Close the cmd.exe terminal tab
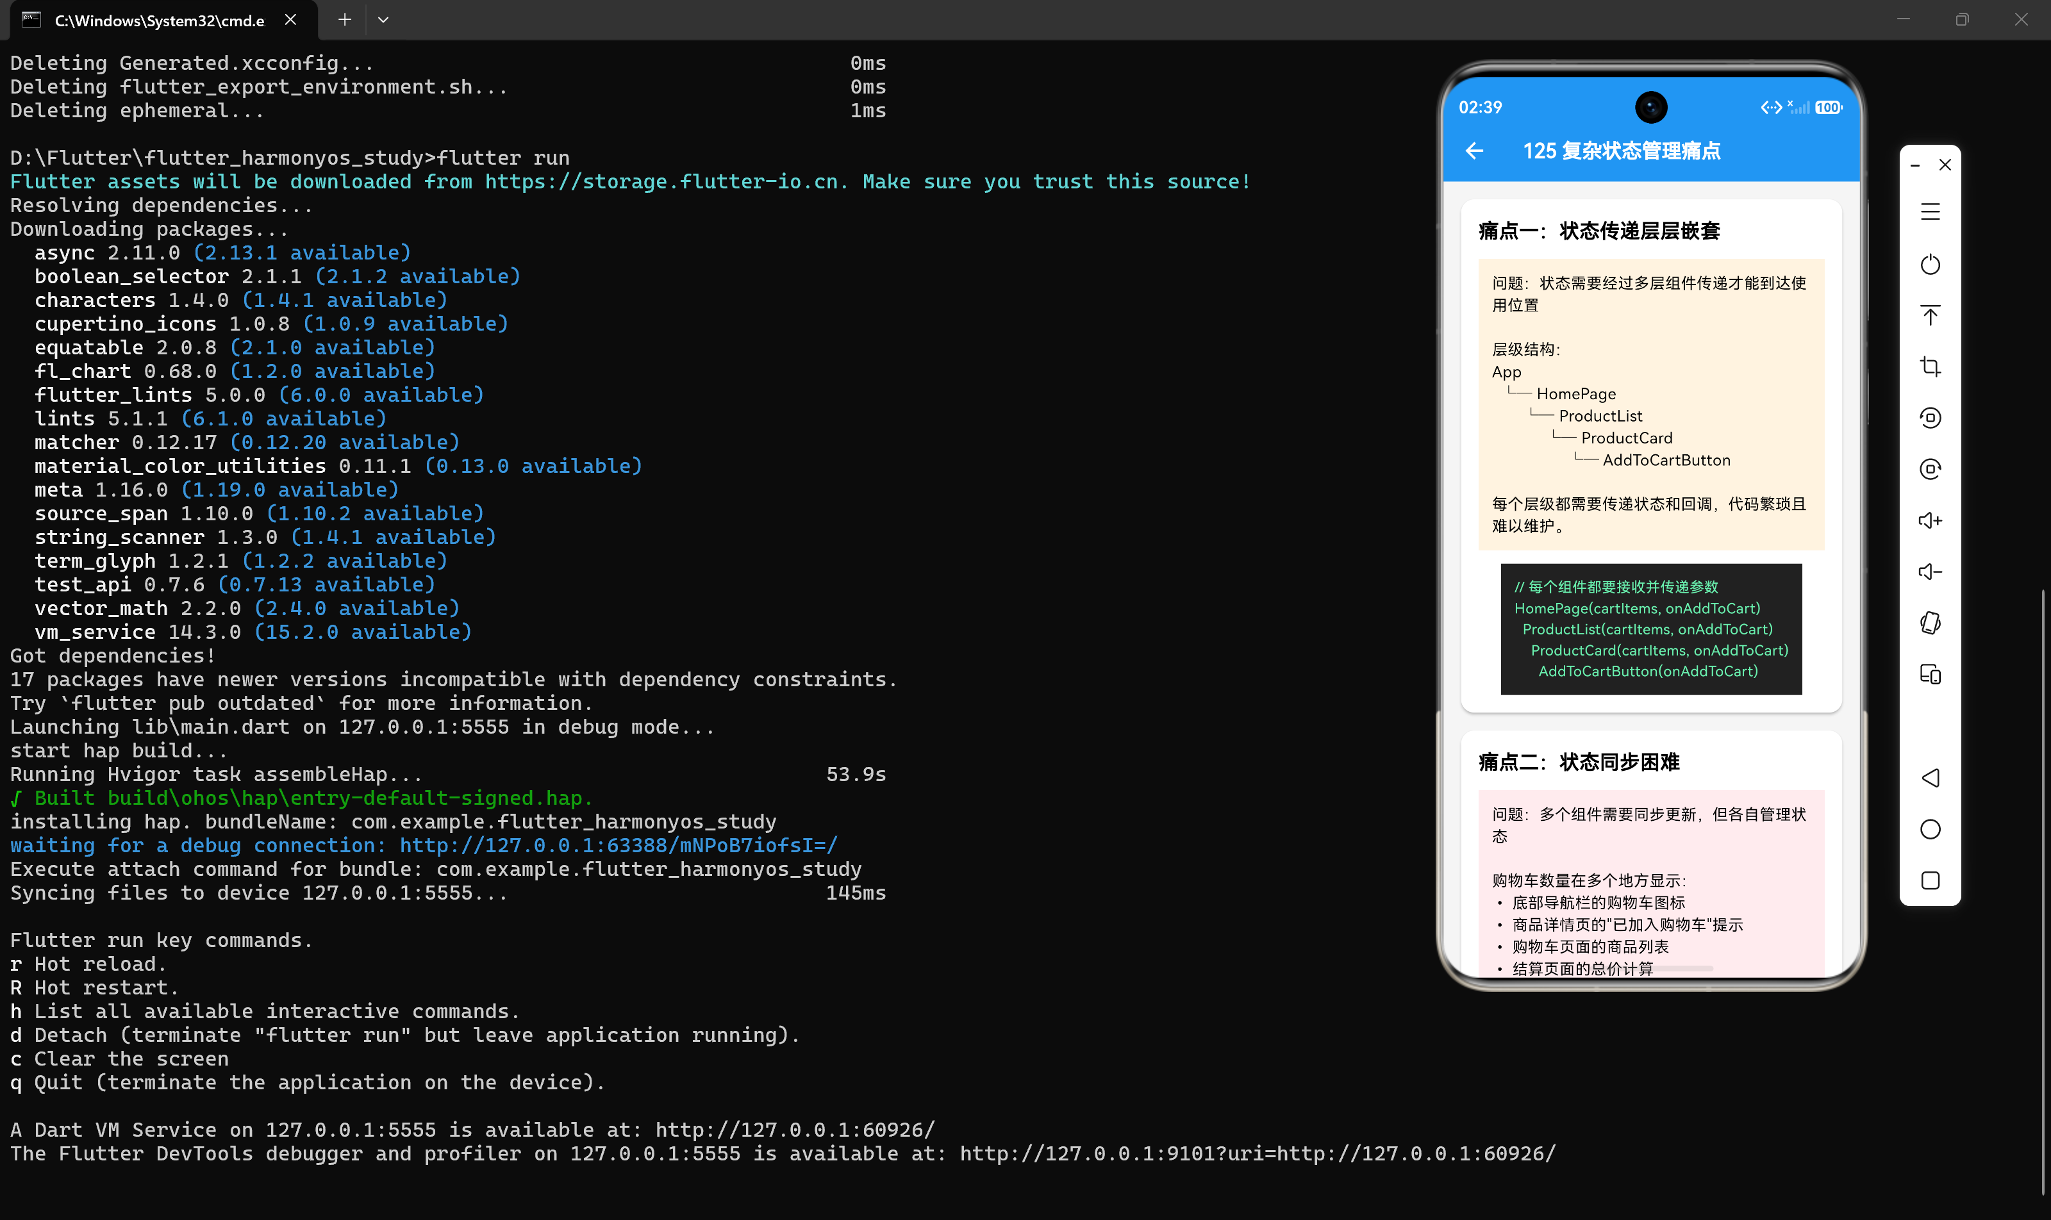Image resolution: width=2051 pixels, height=1220 pixels. (290, 20)
